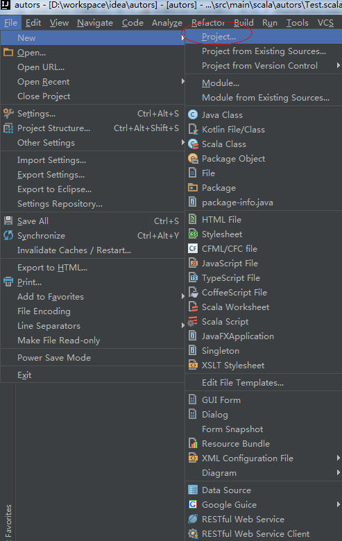Open the Favorites side panel tab

8,522
